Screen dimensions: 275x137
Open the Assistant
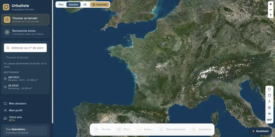(261, 131)
